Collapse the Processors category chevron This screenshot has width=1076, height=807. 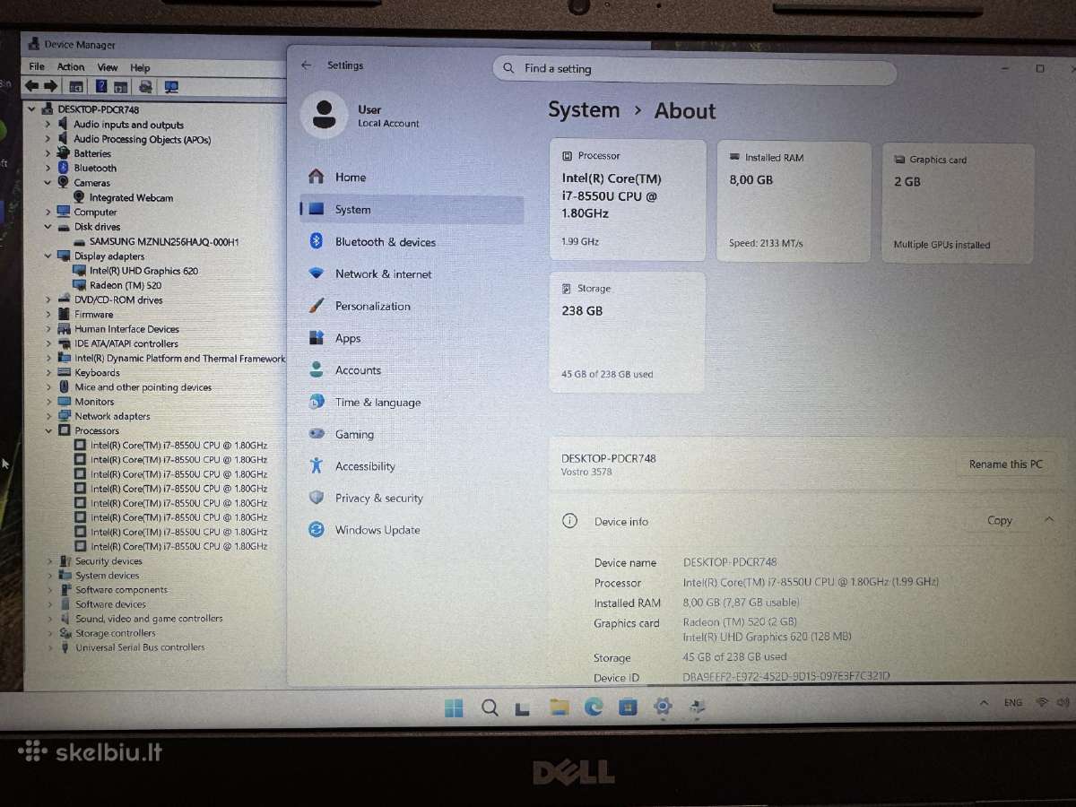pyautogui.click(x=49, y=430)
